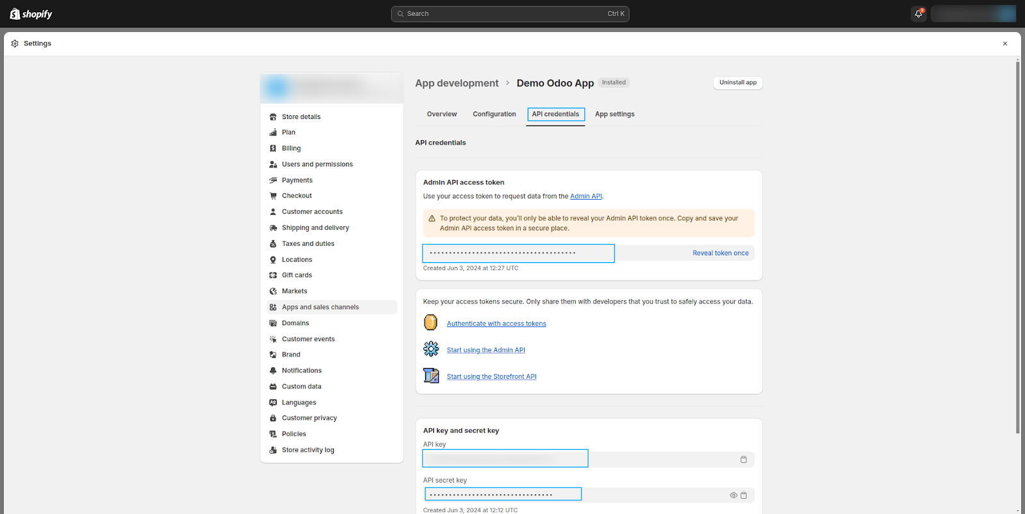
Task: Click the Locations pin icon
Action: pyautogui.click(x=273, y=260)
